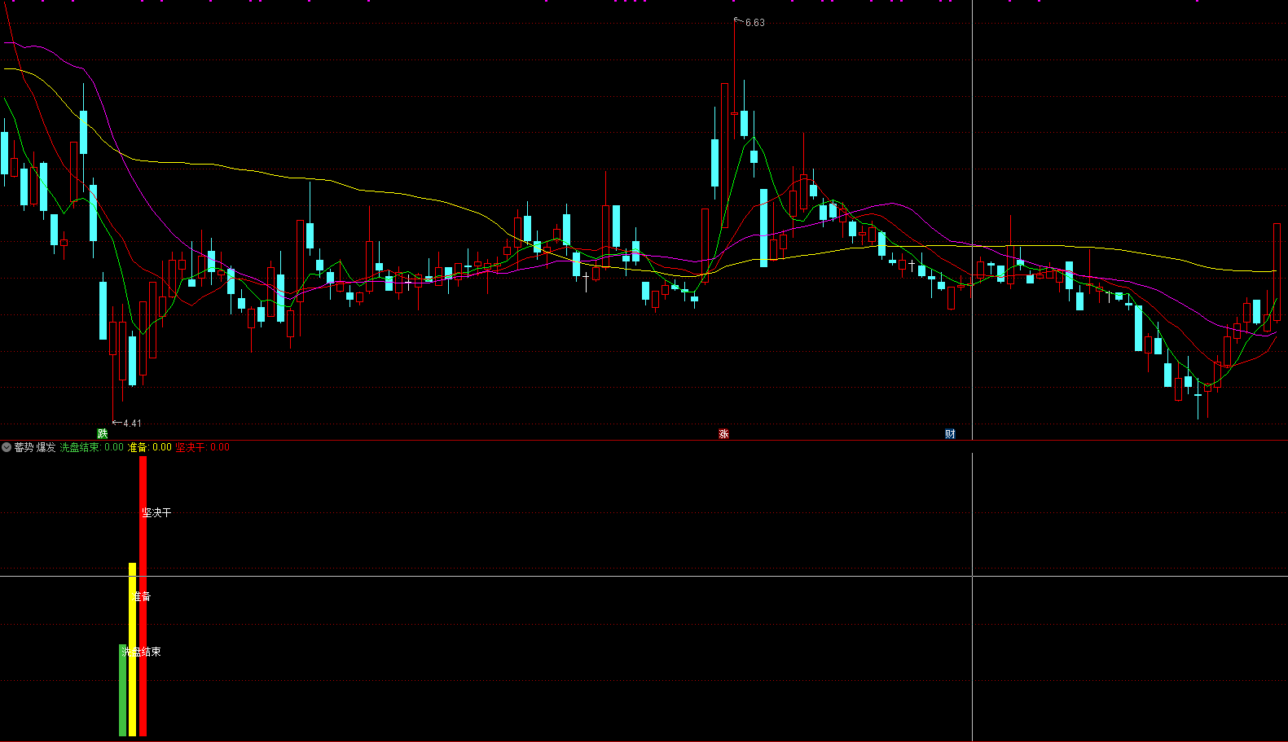Click the white 洗盘结束 bar label

click(142, 652)
